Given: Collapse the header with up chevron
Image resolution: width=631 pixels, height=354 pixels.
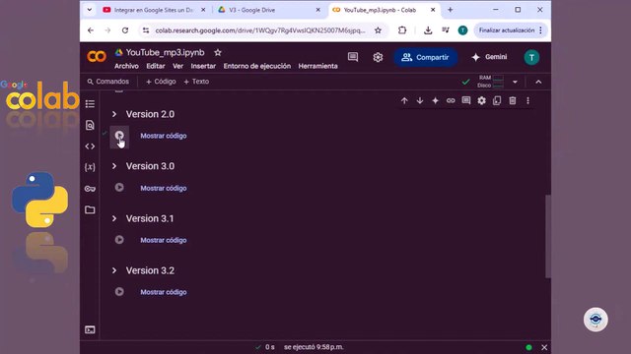Looking at the screenshot, I should [538, 82].
